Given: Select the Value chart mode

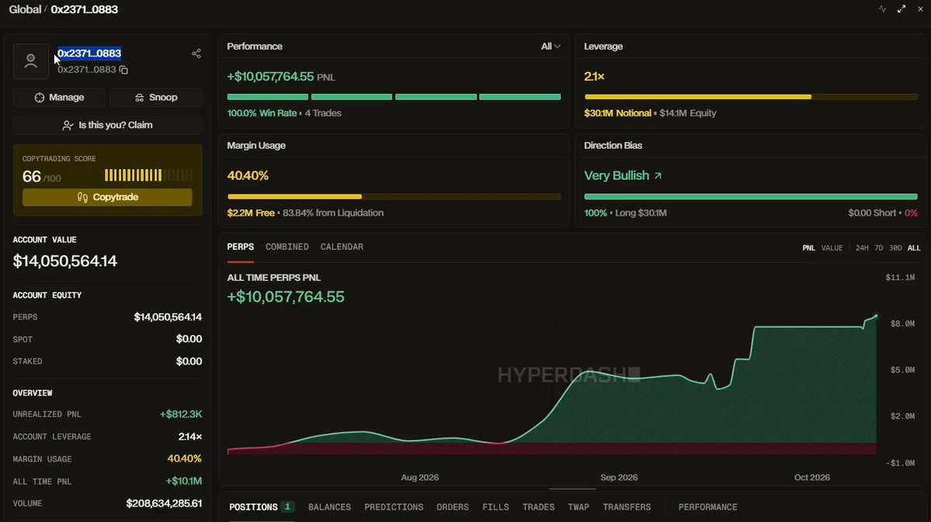Looking at the screenshot, I should [x=832, y=248].
